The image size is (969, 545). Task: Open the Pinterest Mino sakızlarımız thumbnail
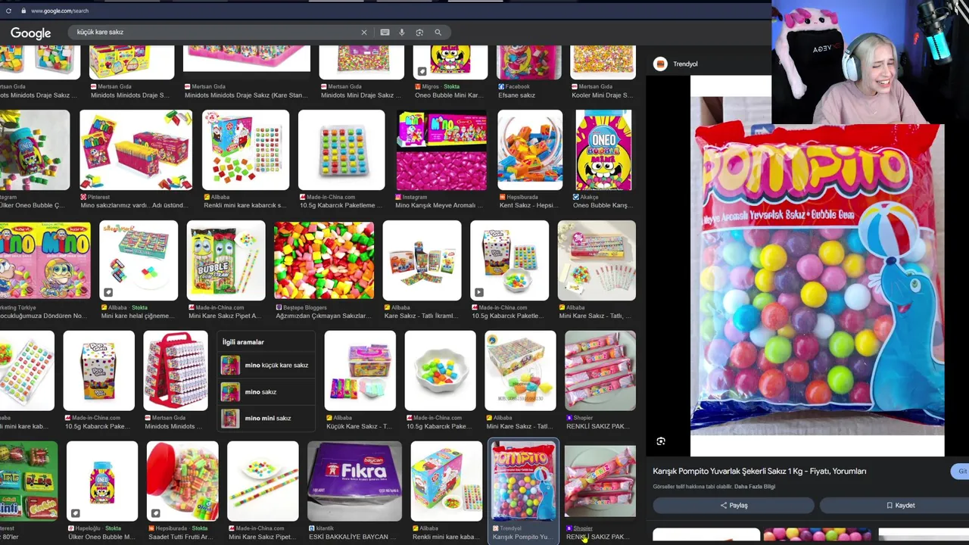click(x=136, y=150)
